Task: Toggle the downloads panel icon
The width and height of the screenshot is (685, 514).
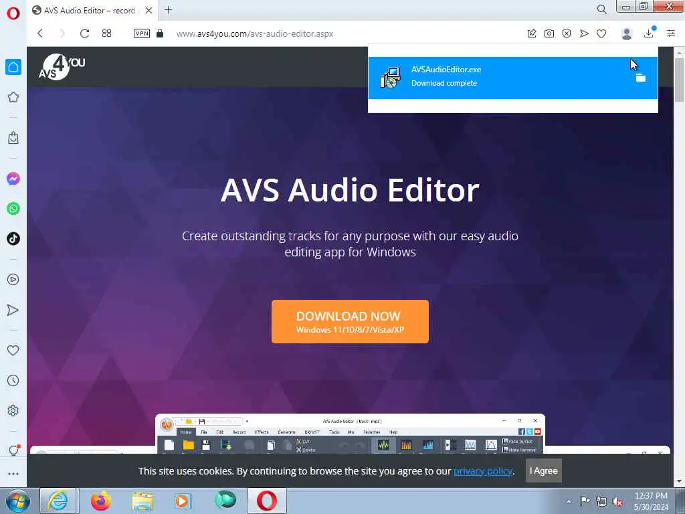Action: [649, 33]
